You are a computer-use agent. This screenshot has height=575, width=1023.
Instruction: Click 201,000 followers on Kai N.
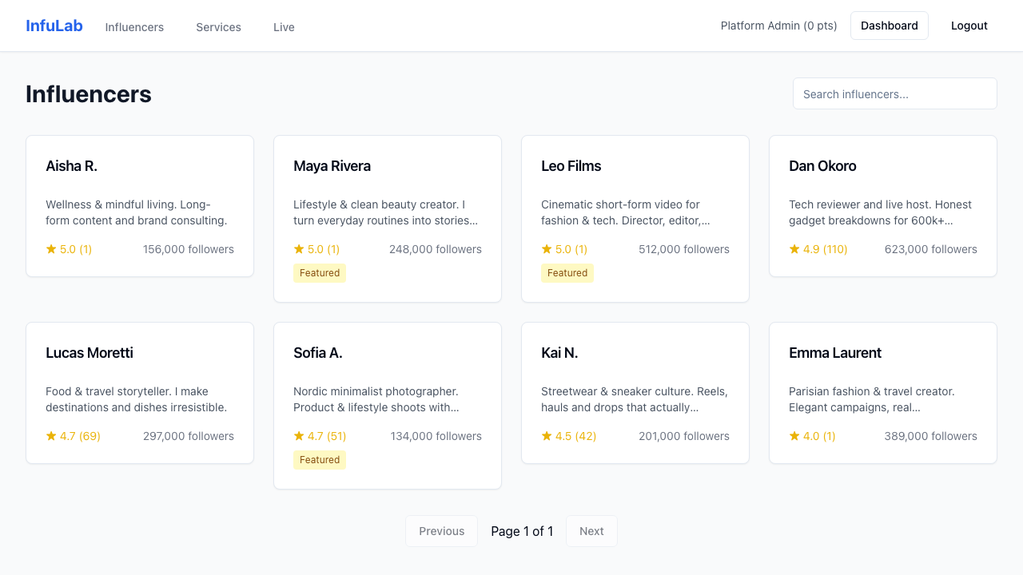(x=684, y=436)
